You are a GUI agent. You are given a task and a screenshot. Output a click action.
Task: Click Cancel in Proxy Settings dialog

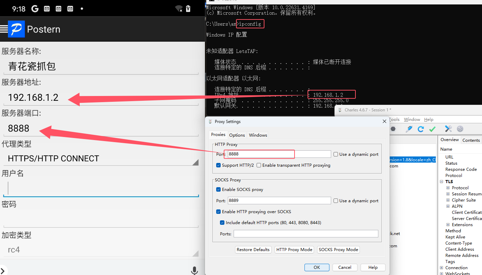pyautogui.click(x=345, y=267)
